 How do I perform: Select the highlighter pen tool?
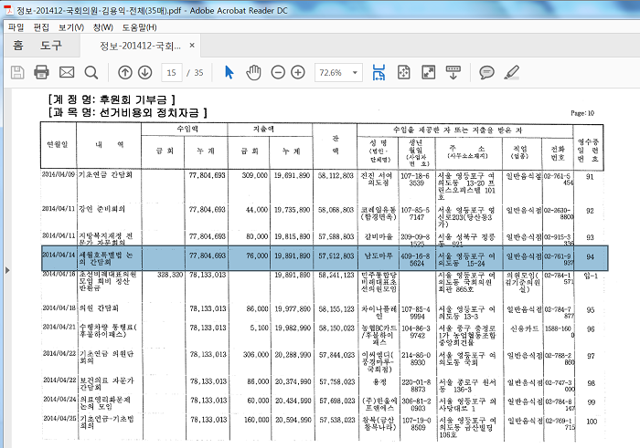(512, 72)
